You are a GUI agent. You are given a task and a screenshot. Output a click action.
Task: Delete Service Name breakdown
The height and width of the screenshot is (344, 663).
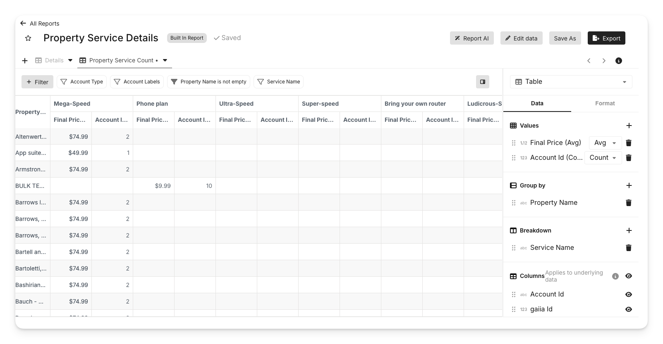[628, 248]
